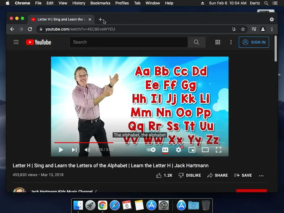Image resolution: width=284 pixels, height=213 pixels.
Task: Go back in browser history
Action: (x=12, y=29)
